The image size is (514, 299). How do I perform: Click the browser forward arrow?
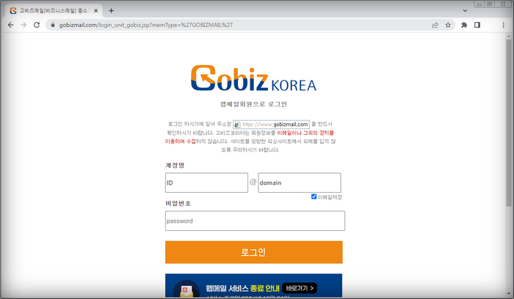[23, 25]
